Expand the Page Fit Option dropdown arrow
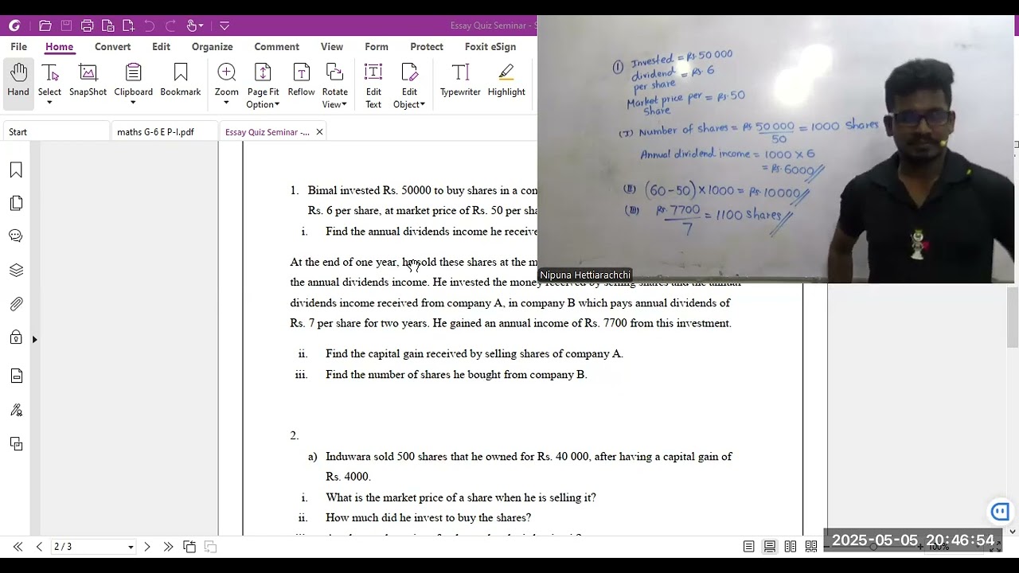The image size is (1019, 573). 278,105
